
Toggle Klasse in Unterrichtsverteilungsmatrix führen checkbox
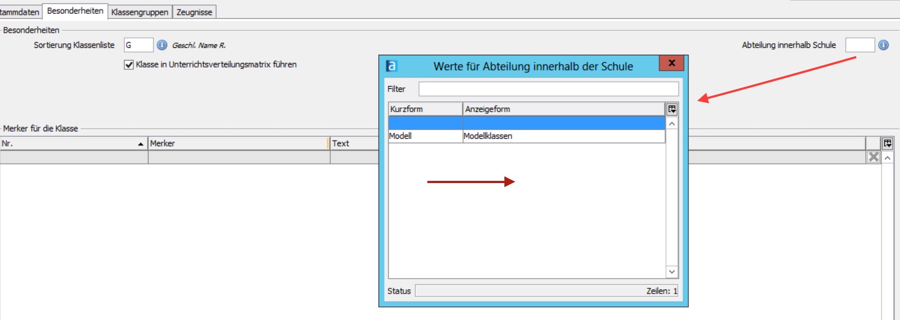(x=129, y=65)
